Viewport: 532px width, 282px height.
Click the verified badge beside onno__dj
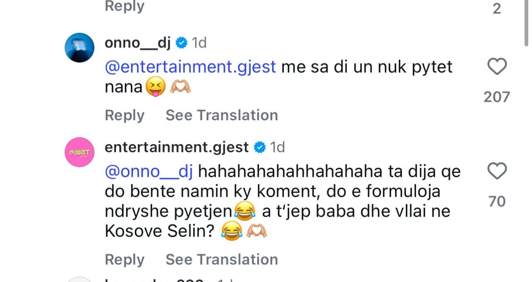pos(181,43)
